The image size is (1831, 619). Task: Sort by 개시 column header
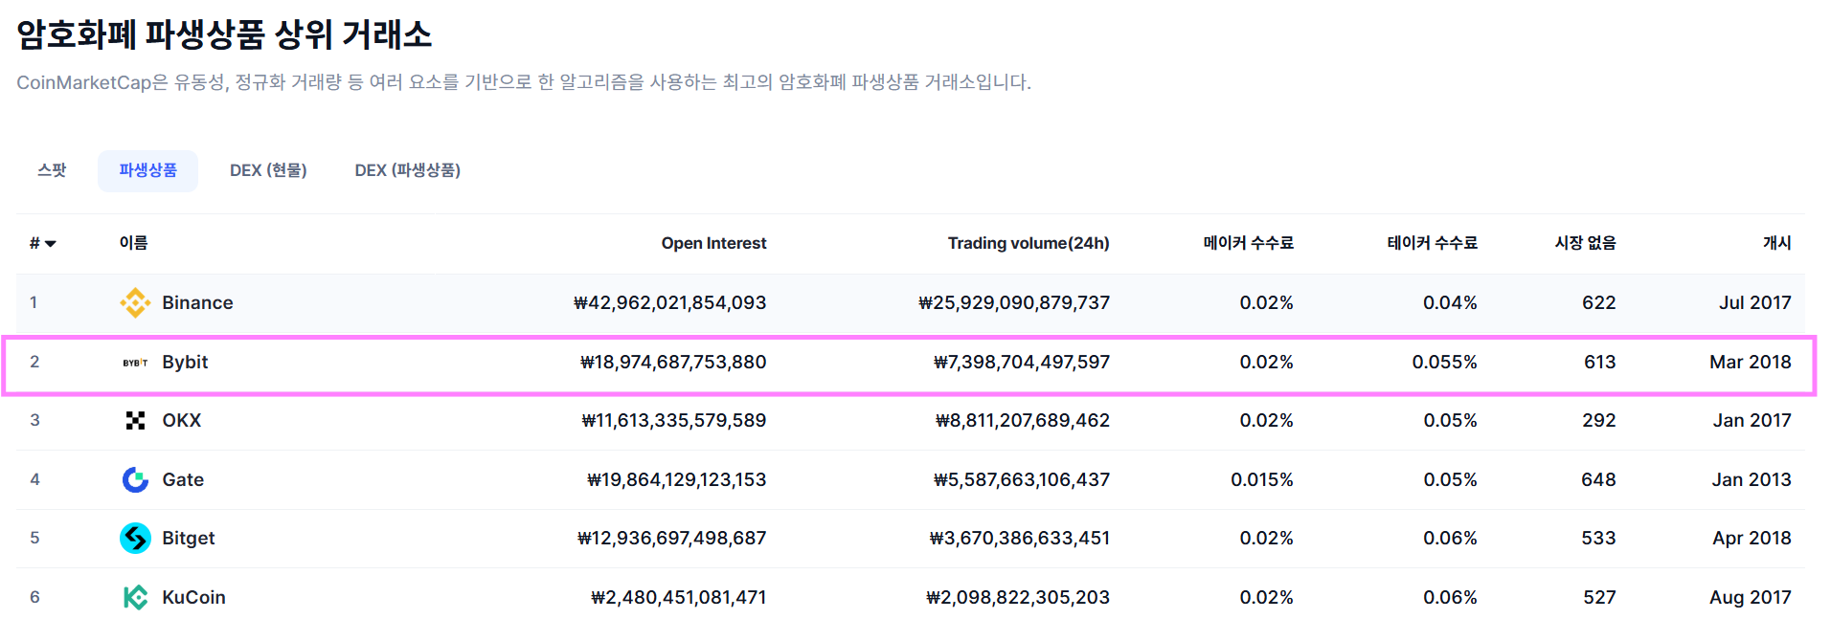(x=1776, y=244)
